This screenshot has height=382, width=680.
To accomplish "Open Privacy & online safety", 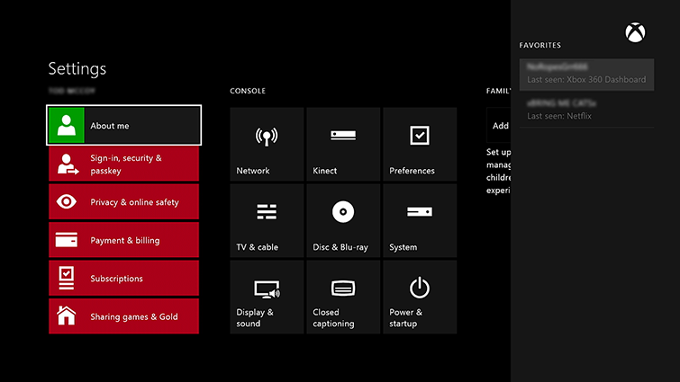I will click(124, 201).
